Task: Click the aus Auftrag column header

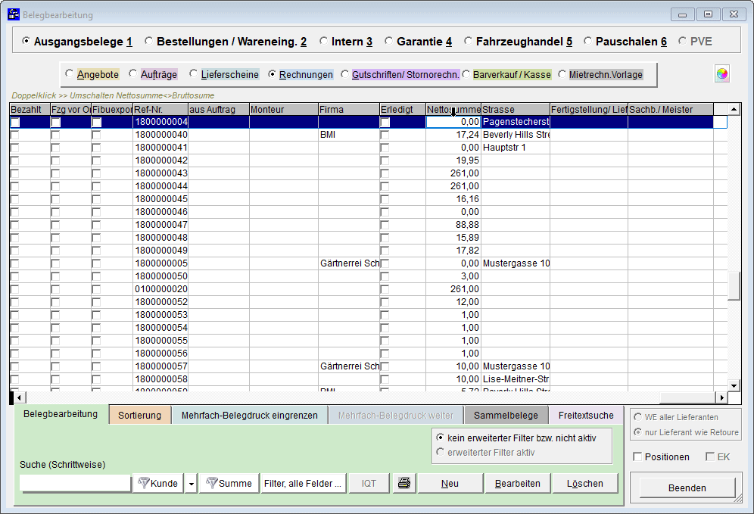Action: pyautogui.click(x=219, y=110)
